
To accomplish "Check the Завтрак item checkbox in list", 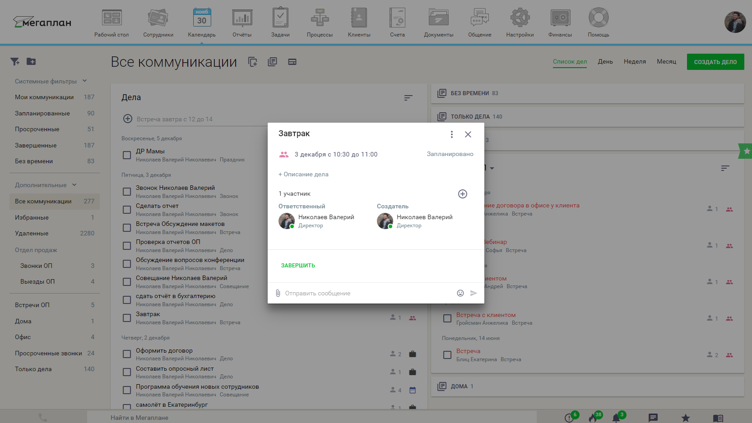I will point(127,318).
